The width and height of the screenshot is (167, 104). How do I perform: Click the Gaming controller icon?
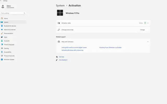click(x=2, y=48)
